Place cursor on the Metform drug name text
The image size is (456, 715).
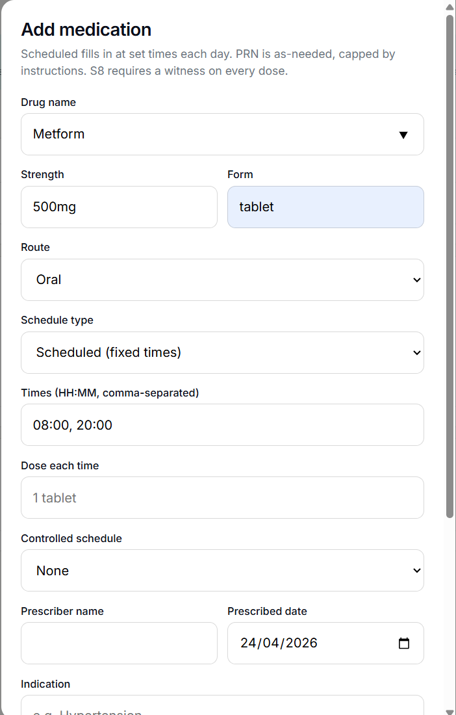59,134
